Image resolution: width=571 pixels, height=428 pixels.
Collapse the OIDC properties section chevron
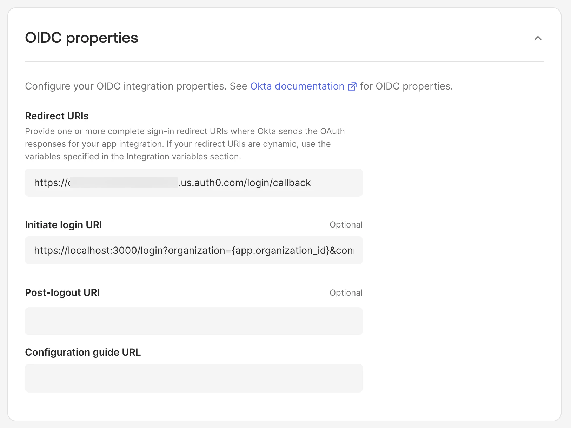click(538, 38)
